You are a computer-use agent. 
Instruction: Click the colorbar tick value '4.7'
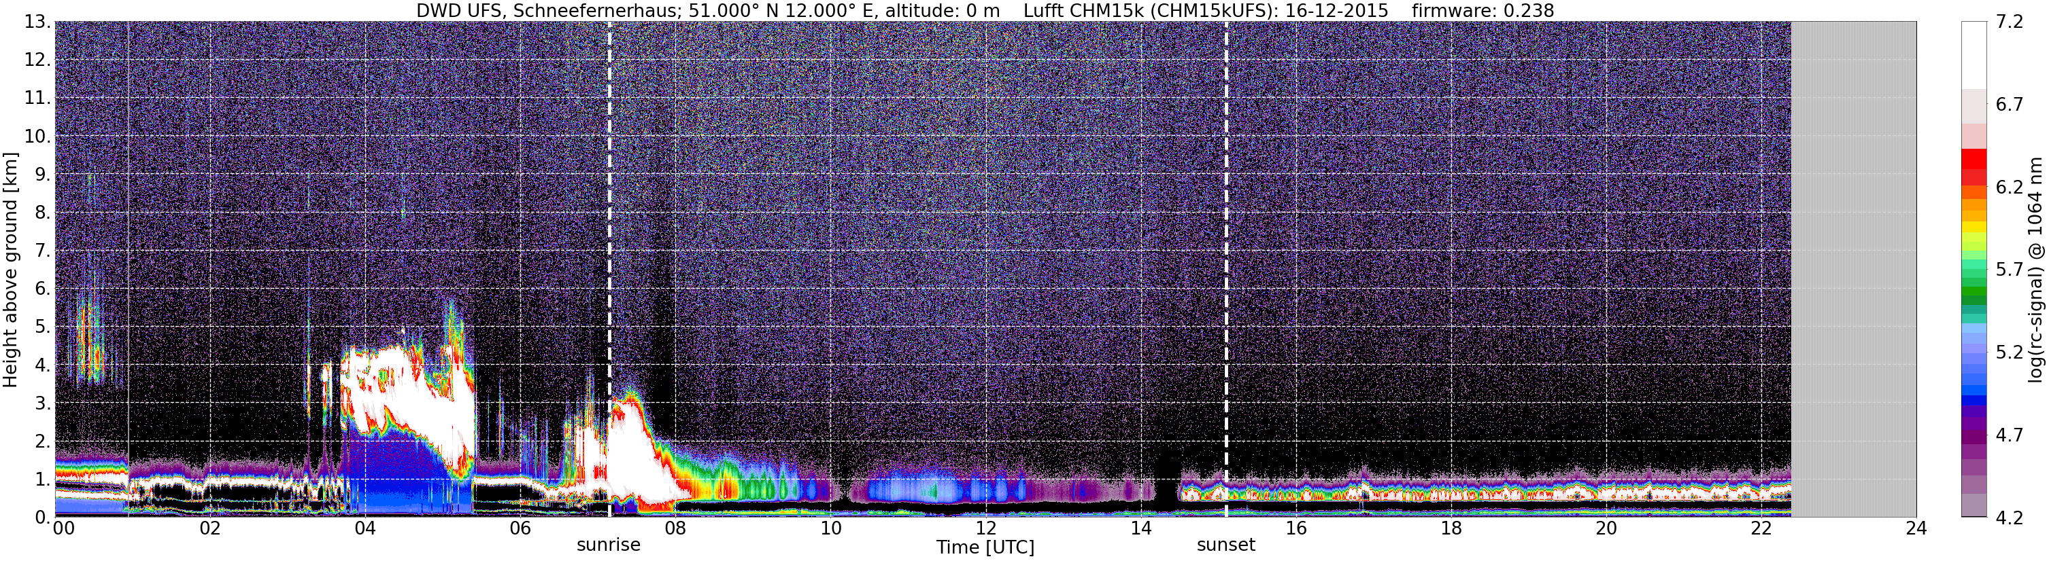(x=2010, y=435)
